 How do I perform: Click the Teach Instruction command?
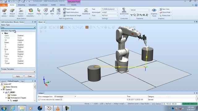click(x=71, y=12)
